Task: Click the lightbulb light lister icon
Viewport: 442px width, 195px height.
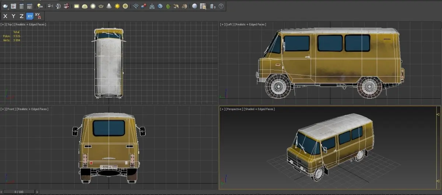Action: click(x=39, y=6)
